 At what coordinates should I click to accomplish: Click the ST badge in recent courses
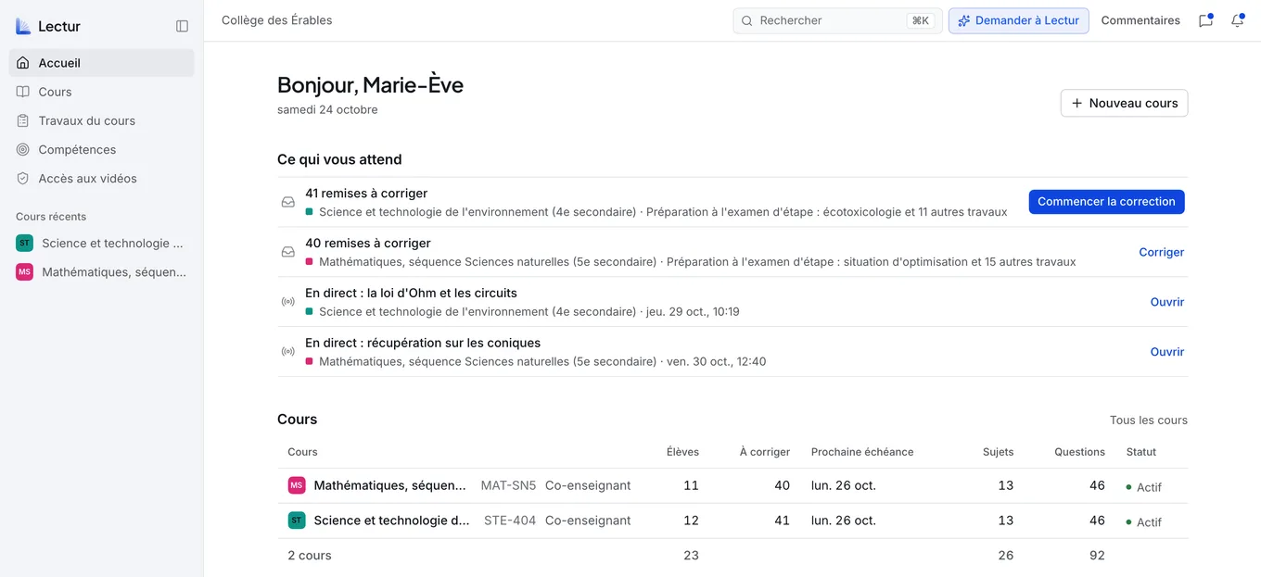[x=24, y=243]
